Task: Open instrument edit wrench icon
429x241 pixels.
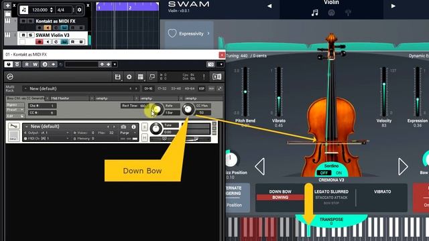Action: 13,126
